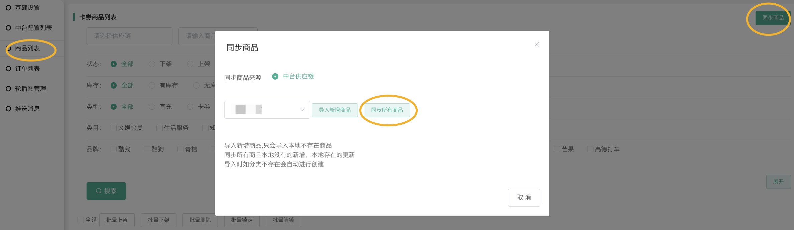Open 中台配置列表 sidebar item
This screenshot has width=794, height=230.
(x=33, y=28)
